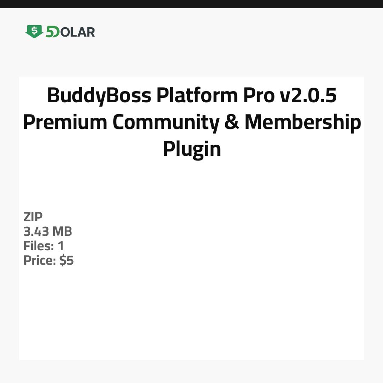Viewport: 383px width, 383px height.
Task: Click the word Membership in the title
Action: pos(303,122)
